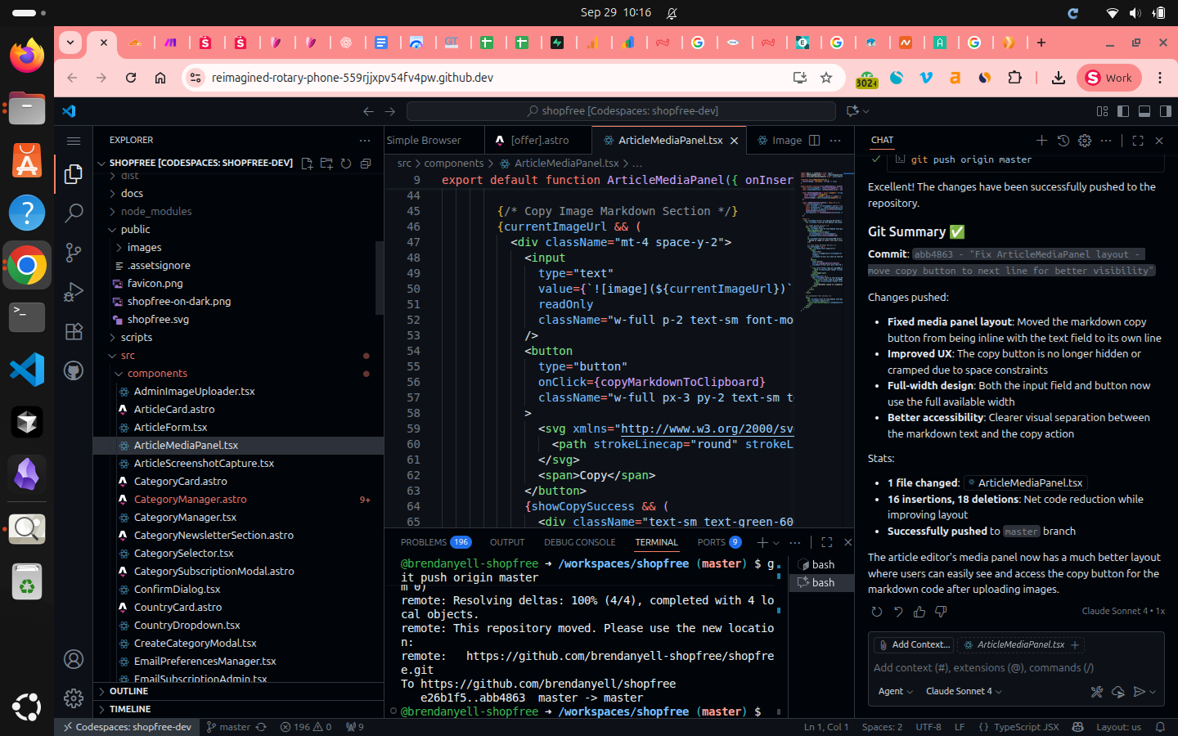Screen dimensions: 1178x736
Task: Expand the docs folder
Action: click(x=132, y=194)
